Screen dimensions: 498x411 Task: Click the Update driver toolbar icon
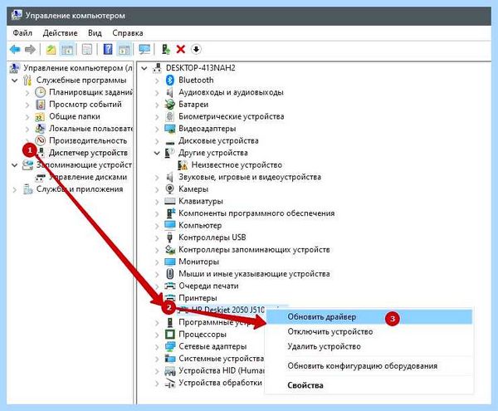[x=165, y=49]
